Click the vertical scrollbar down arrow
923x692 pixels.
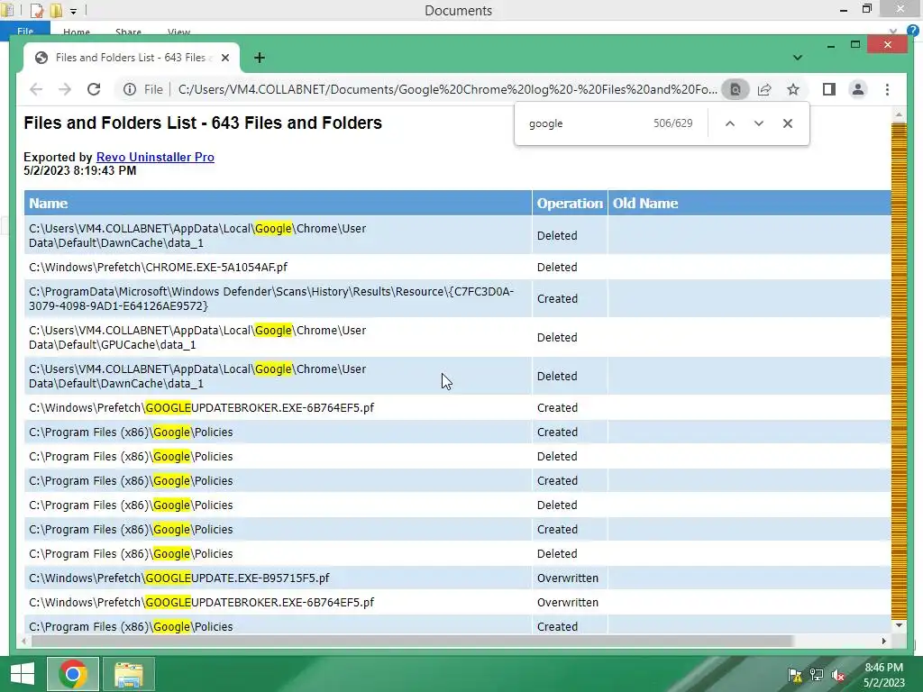pyautogui.click(x=899, y=625)
